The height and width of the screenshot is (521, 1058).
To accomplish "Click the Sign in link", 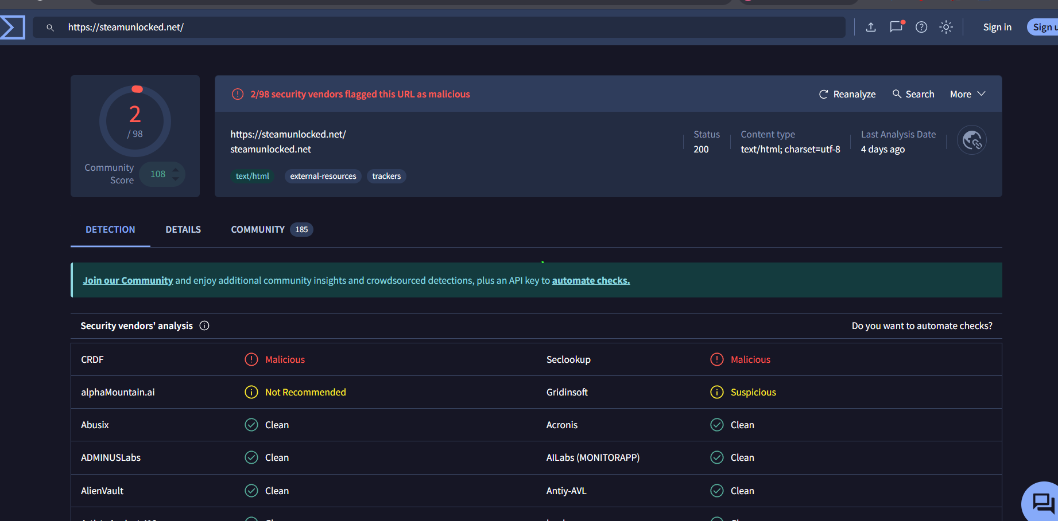I will (x=997, y=27).
